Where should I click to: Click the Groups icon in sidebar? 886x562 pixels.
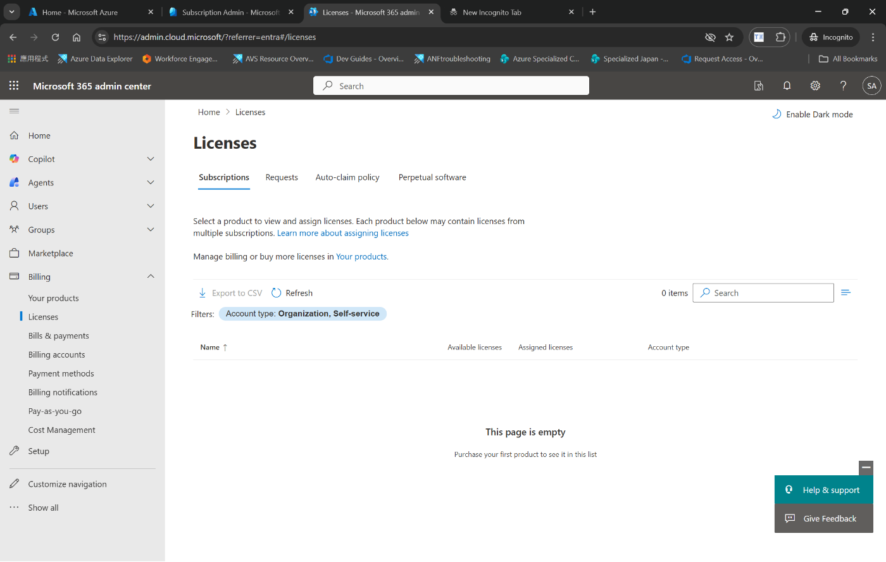(x=14, y=230)
